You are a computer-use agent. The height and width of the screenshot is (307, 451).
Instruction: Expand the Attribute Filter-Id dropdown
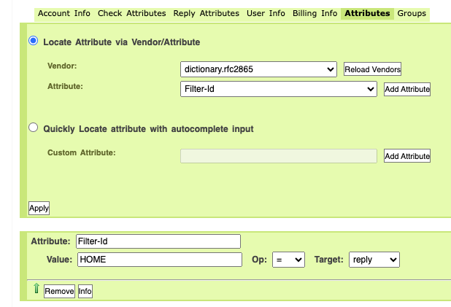pos(278,89)
